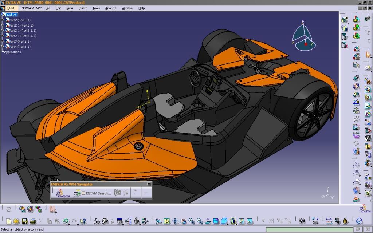
Task: Open the Redo history dropdown arrow
Action: coord(78,224)
